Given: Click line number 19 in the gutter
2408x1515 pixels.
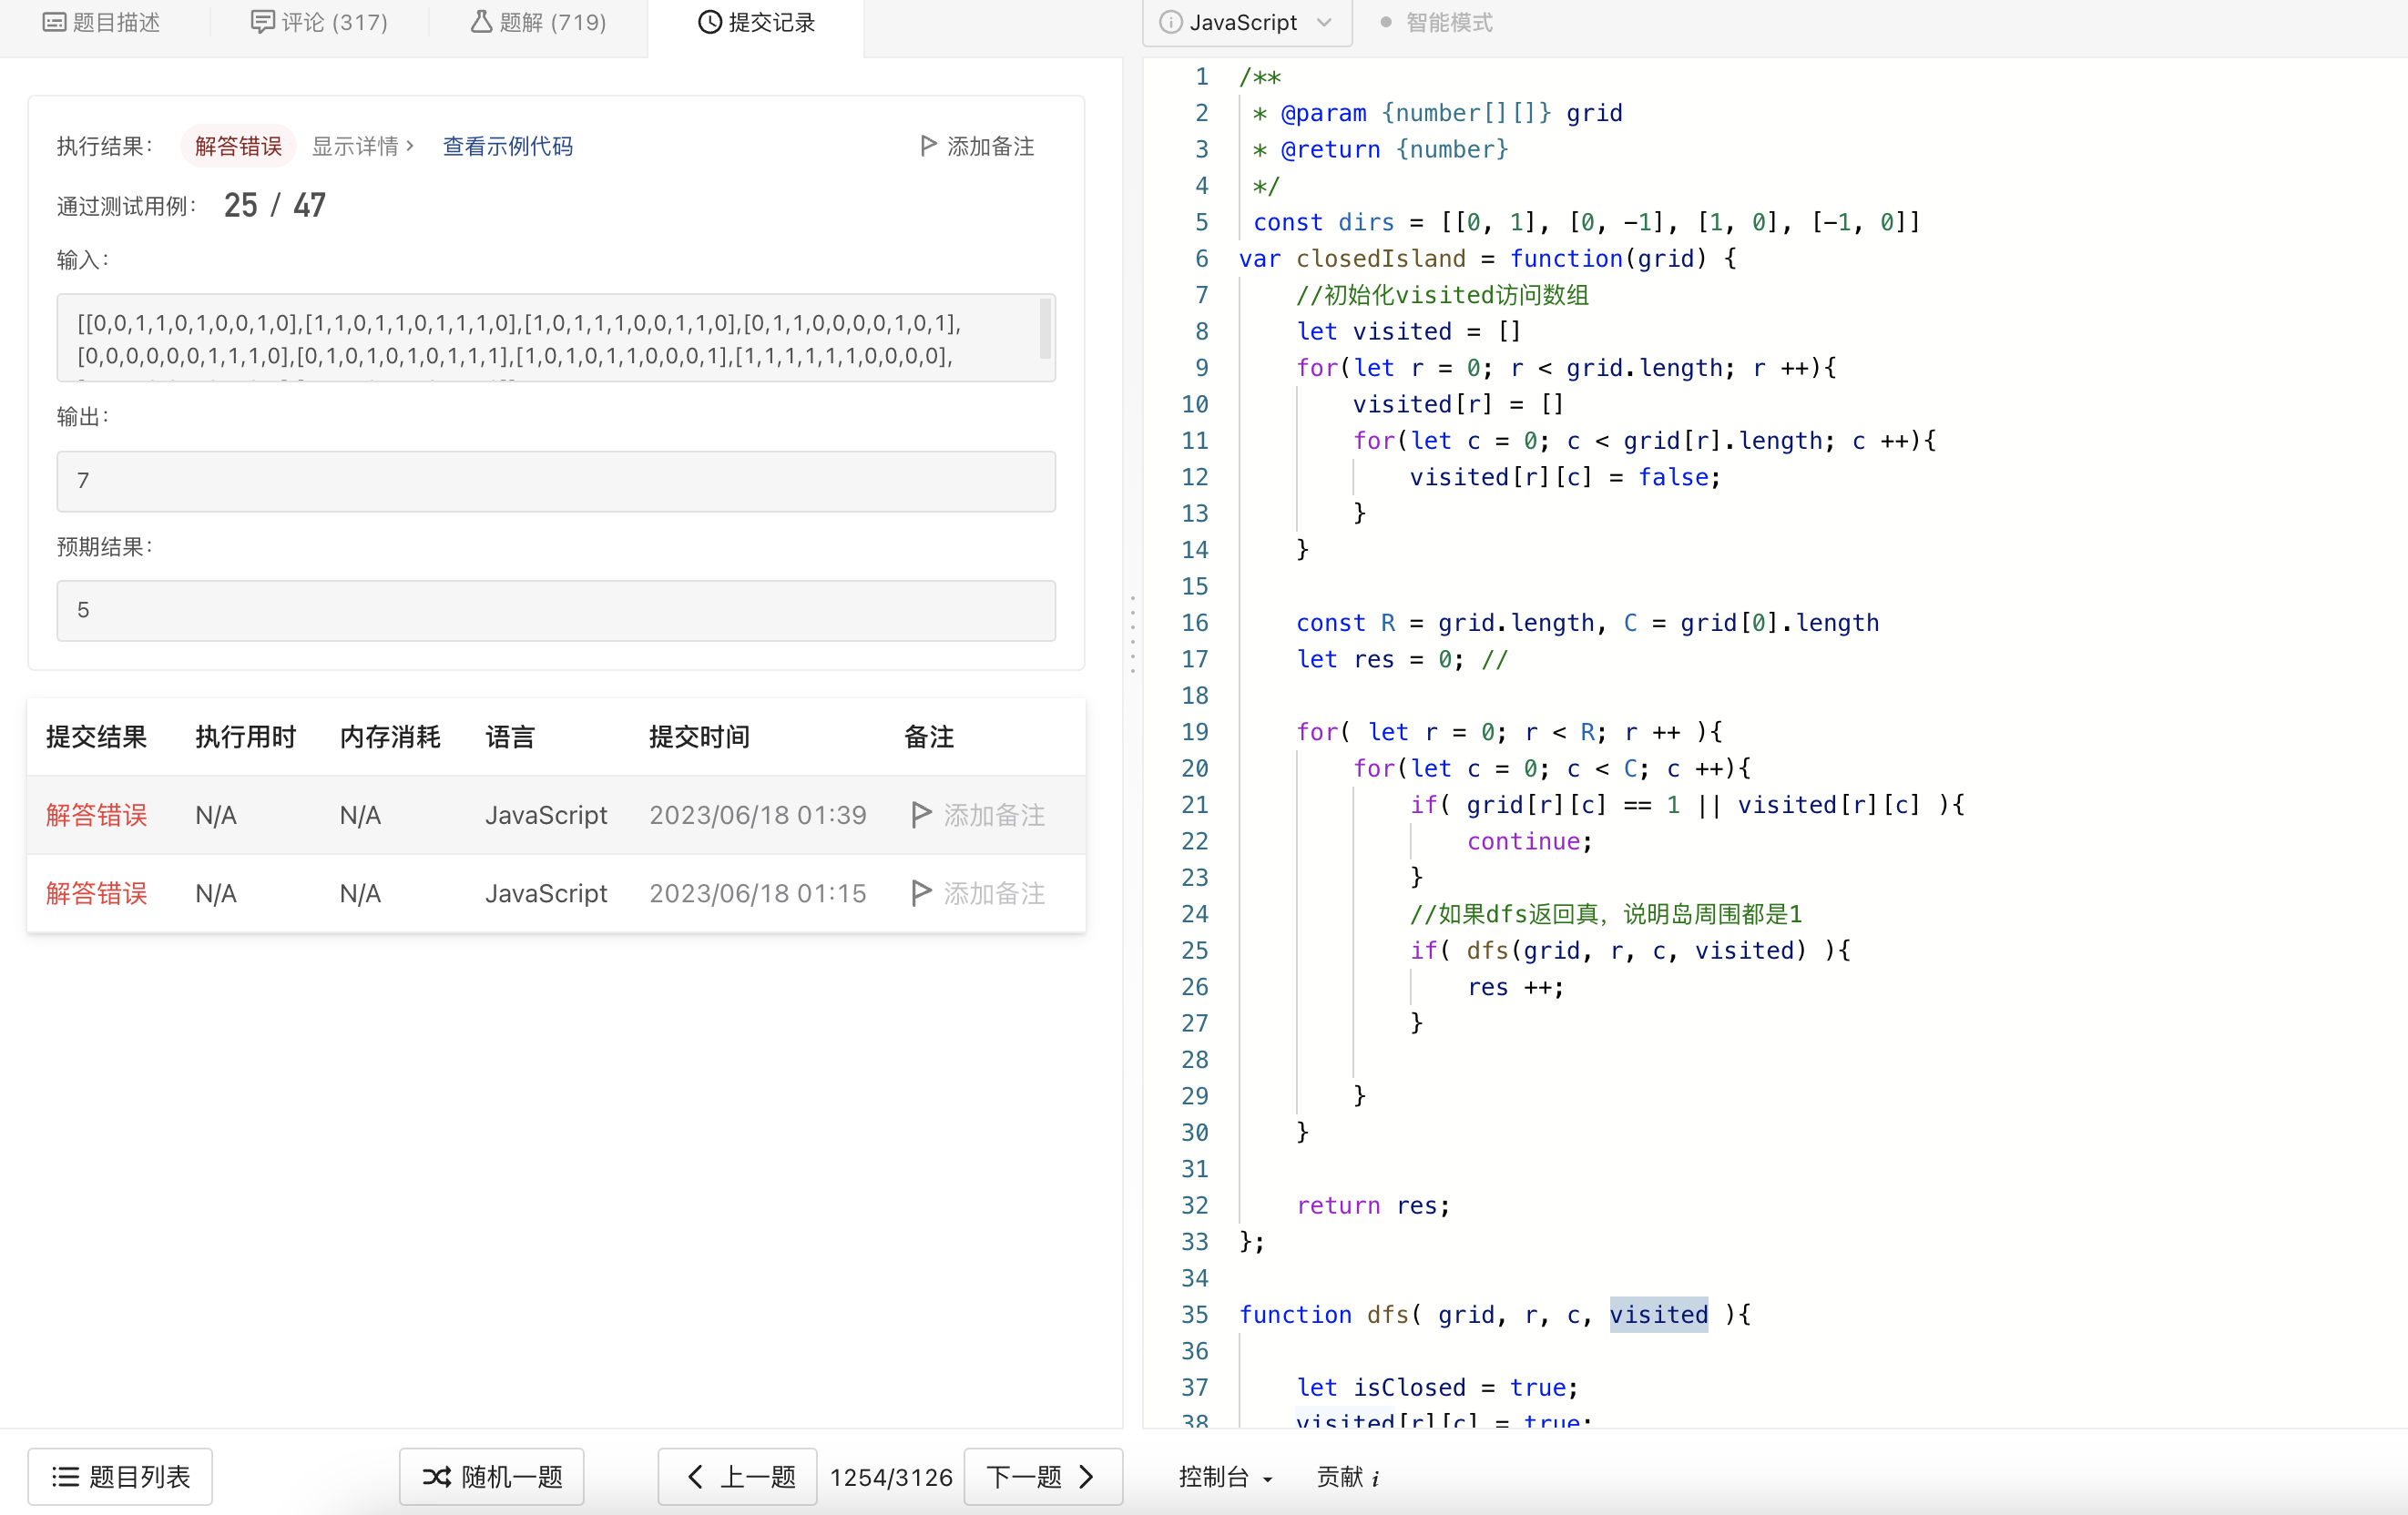Looking at the screenshot, I should pyautogui.click(x=1194, y=732).
